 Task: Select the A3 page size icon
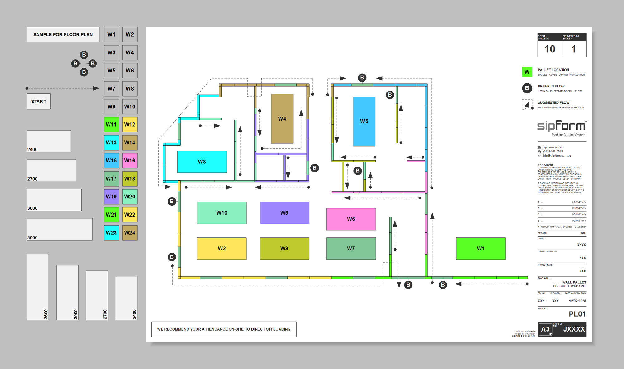[x=545, y=329]
